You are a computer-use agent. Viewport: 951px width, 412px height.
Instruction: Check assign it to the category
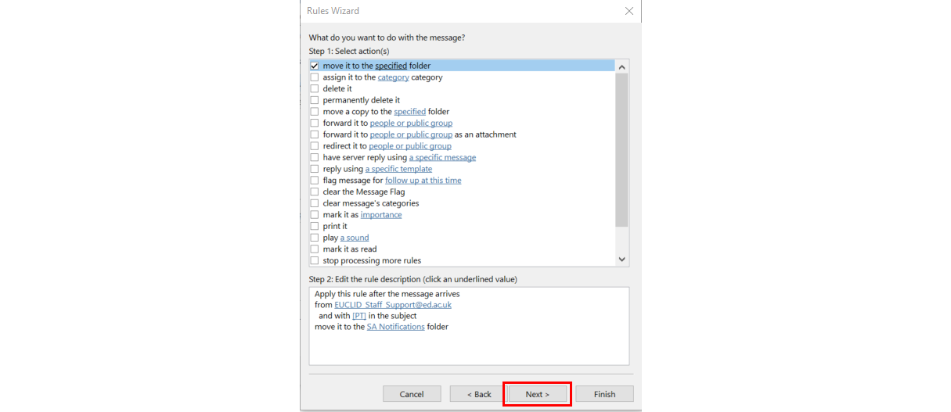click(x=315, y=77)
